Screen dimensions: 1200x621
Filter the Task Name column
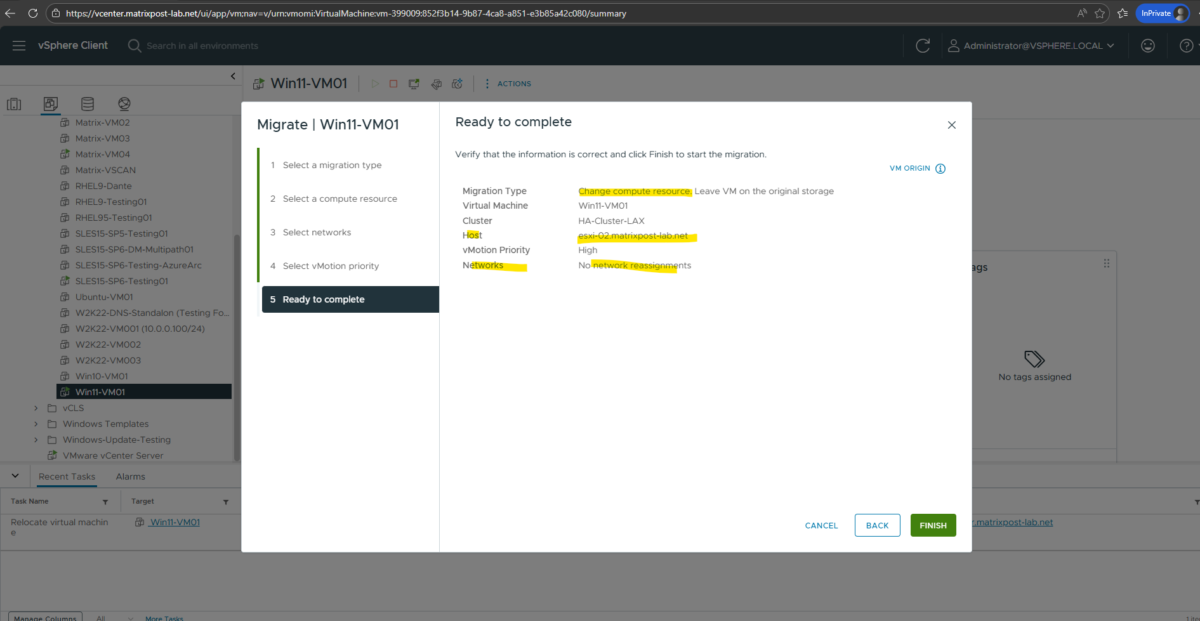point(105,502)
